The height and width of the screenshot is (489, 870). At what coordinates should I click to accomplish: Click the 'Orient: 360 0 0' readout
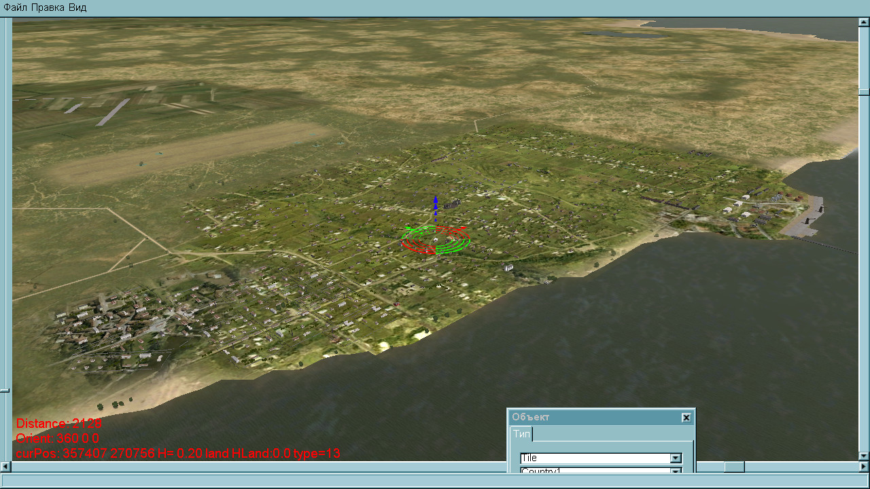click(x=58, y=439)
